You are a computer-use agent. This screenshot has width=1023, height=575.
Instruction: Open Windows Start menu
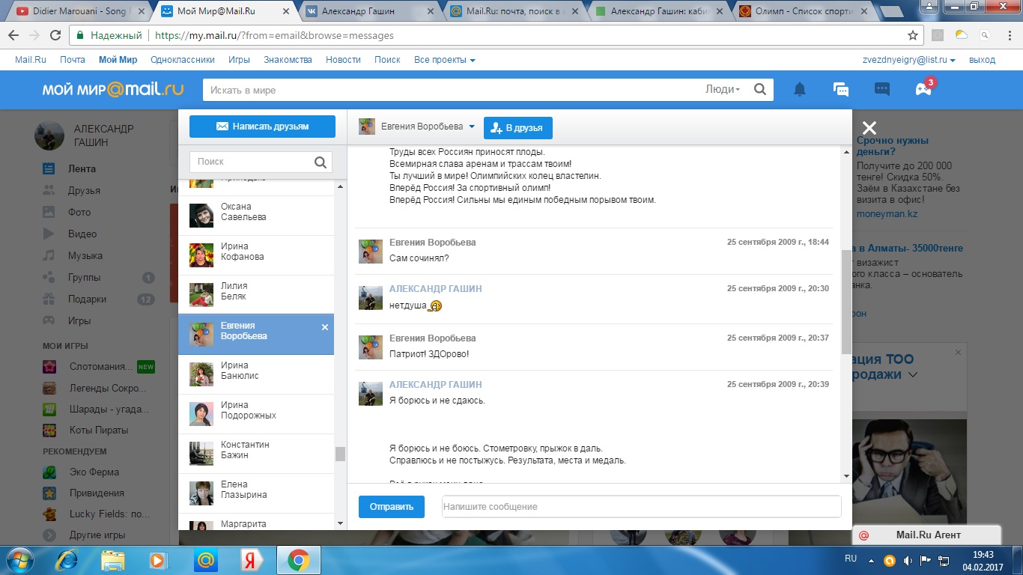click(19, 560)
